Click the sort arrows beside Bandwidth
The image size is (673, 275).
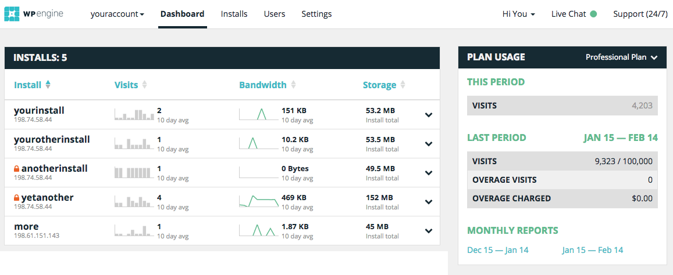pos(293,85)
